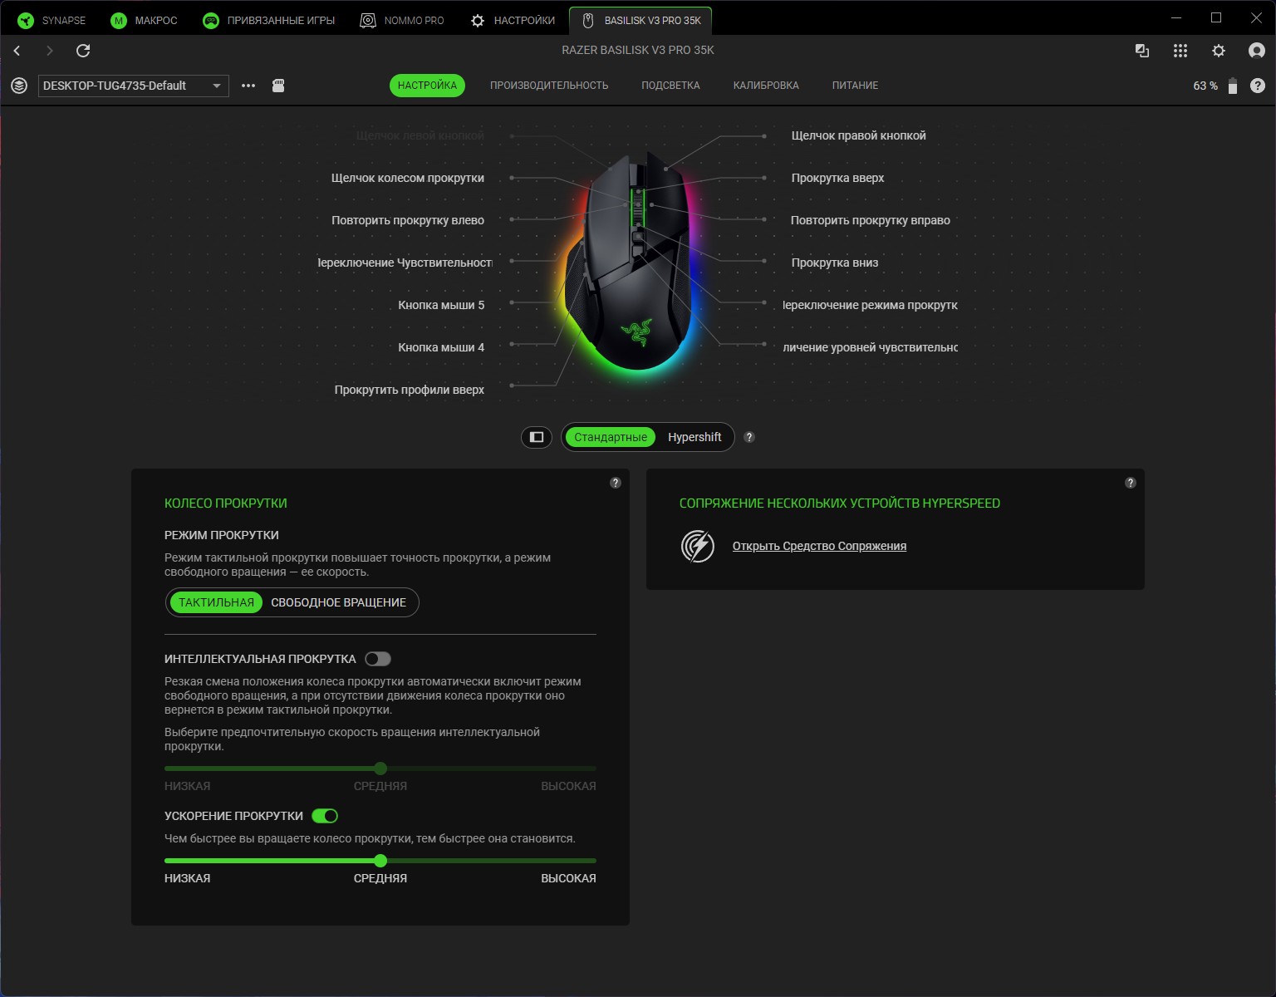The image size is (1276, 997).
Task: Open the user account icon
Action: (1257, 51)
